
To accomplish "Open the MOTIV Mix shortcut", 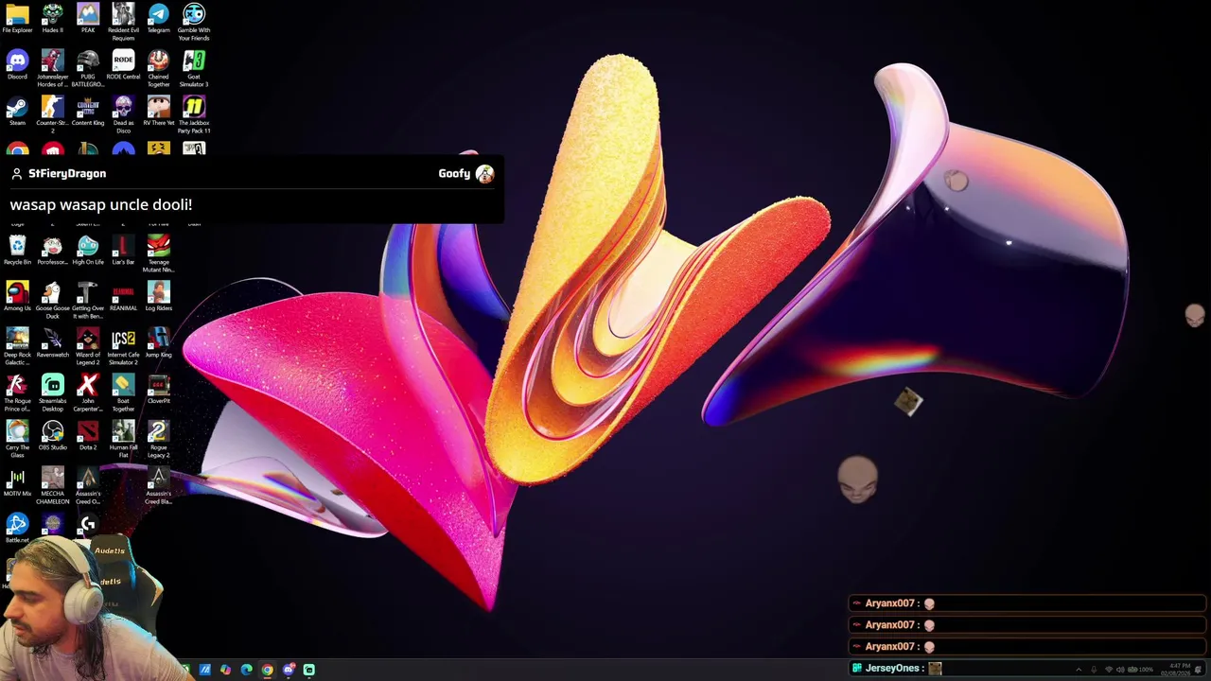I will coord(17,482).
